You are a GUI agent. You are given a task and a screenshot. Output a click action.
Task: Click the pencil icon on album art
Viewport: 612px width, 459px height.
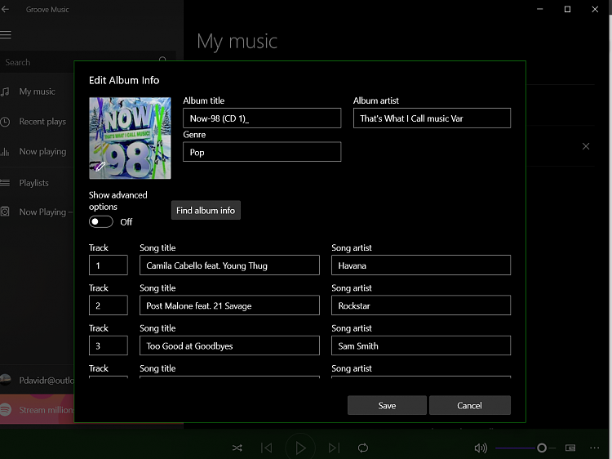(x=100, y=167)
